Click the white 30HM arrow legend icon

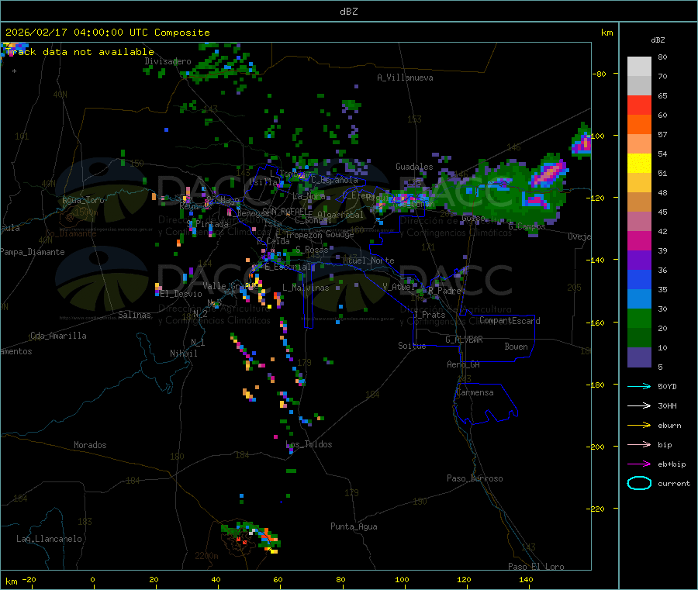tap(639, 405)
